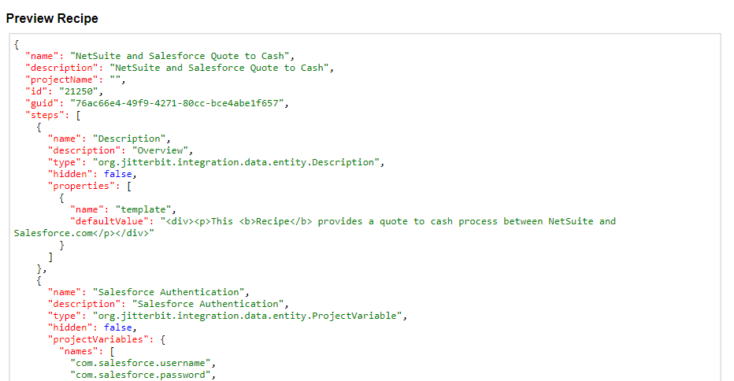Click the Preview Recipe heading
The width and height of the screenshot is (734, 381).
tap(52, 17)
